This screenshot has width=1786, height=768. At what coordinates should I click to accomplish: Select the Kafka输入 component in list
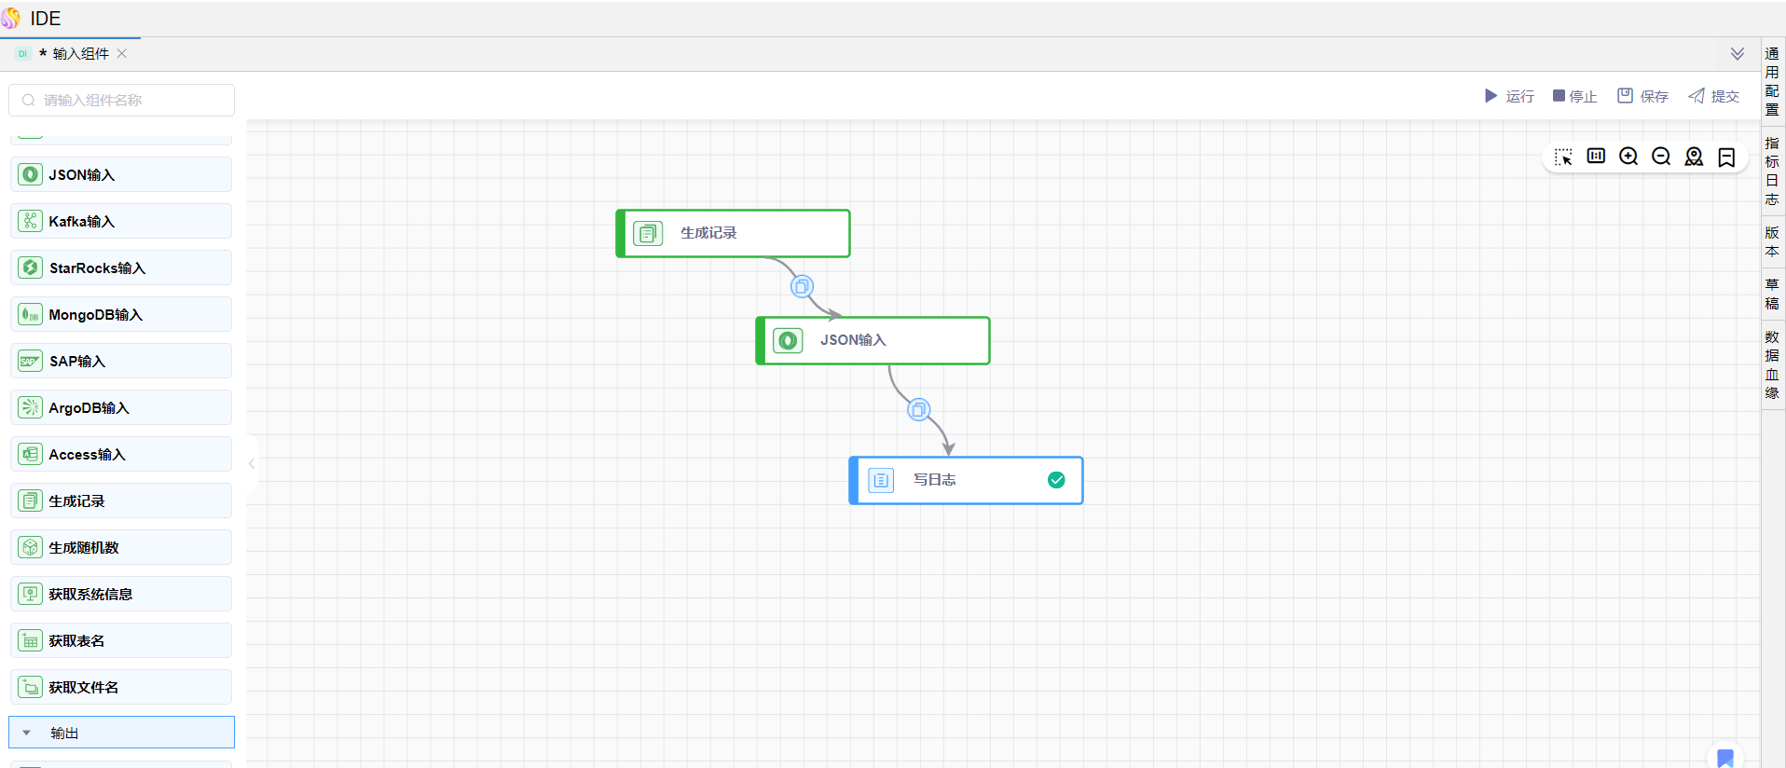click(x=121, y=222)
